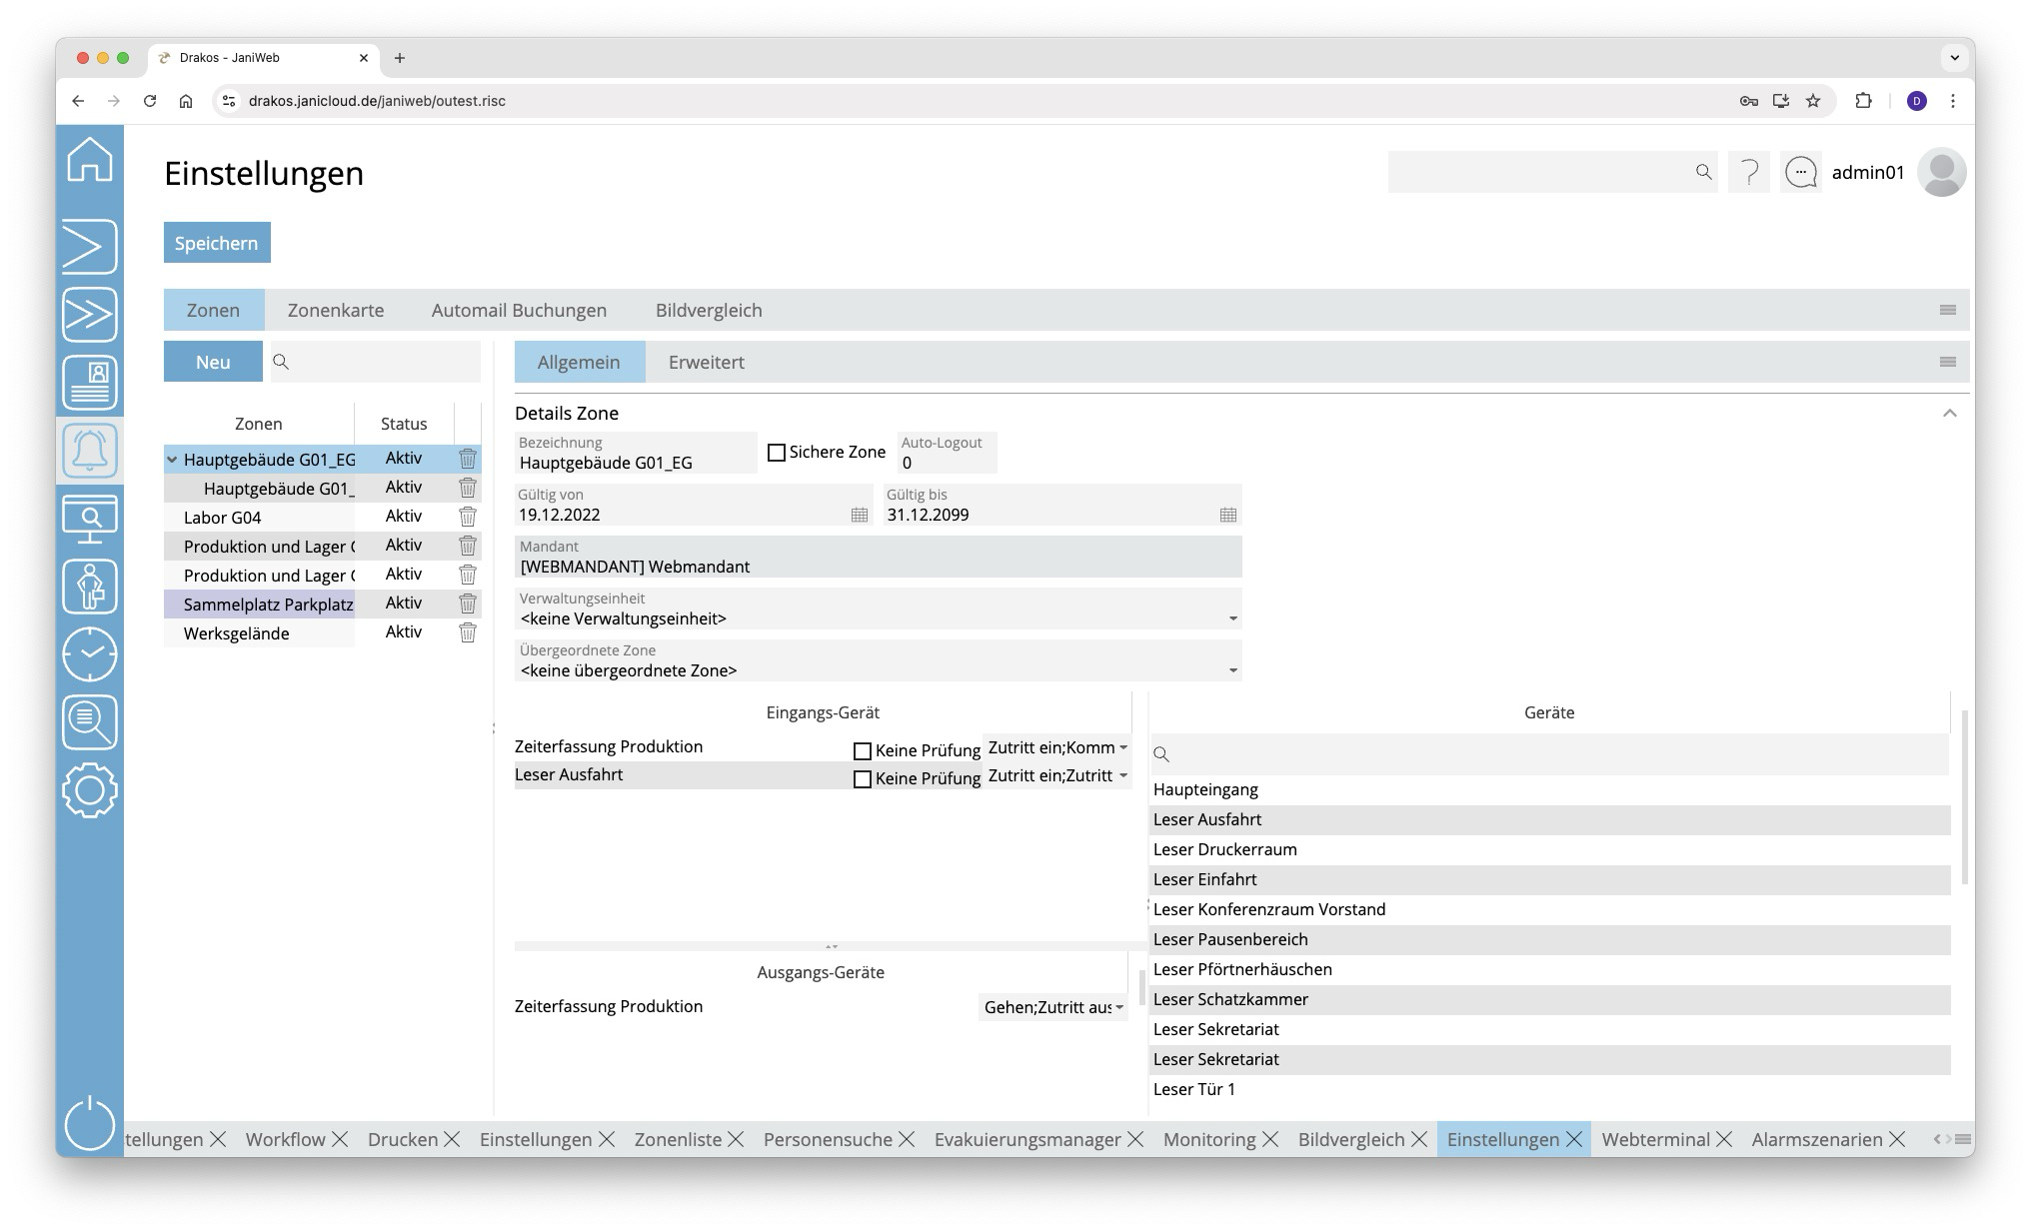Toggle the Sichere Zone checkbox
2031x1231 pixels.
(x=777, y=453)
